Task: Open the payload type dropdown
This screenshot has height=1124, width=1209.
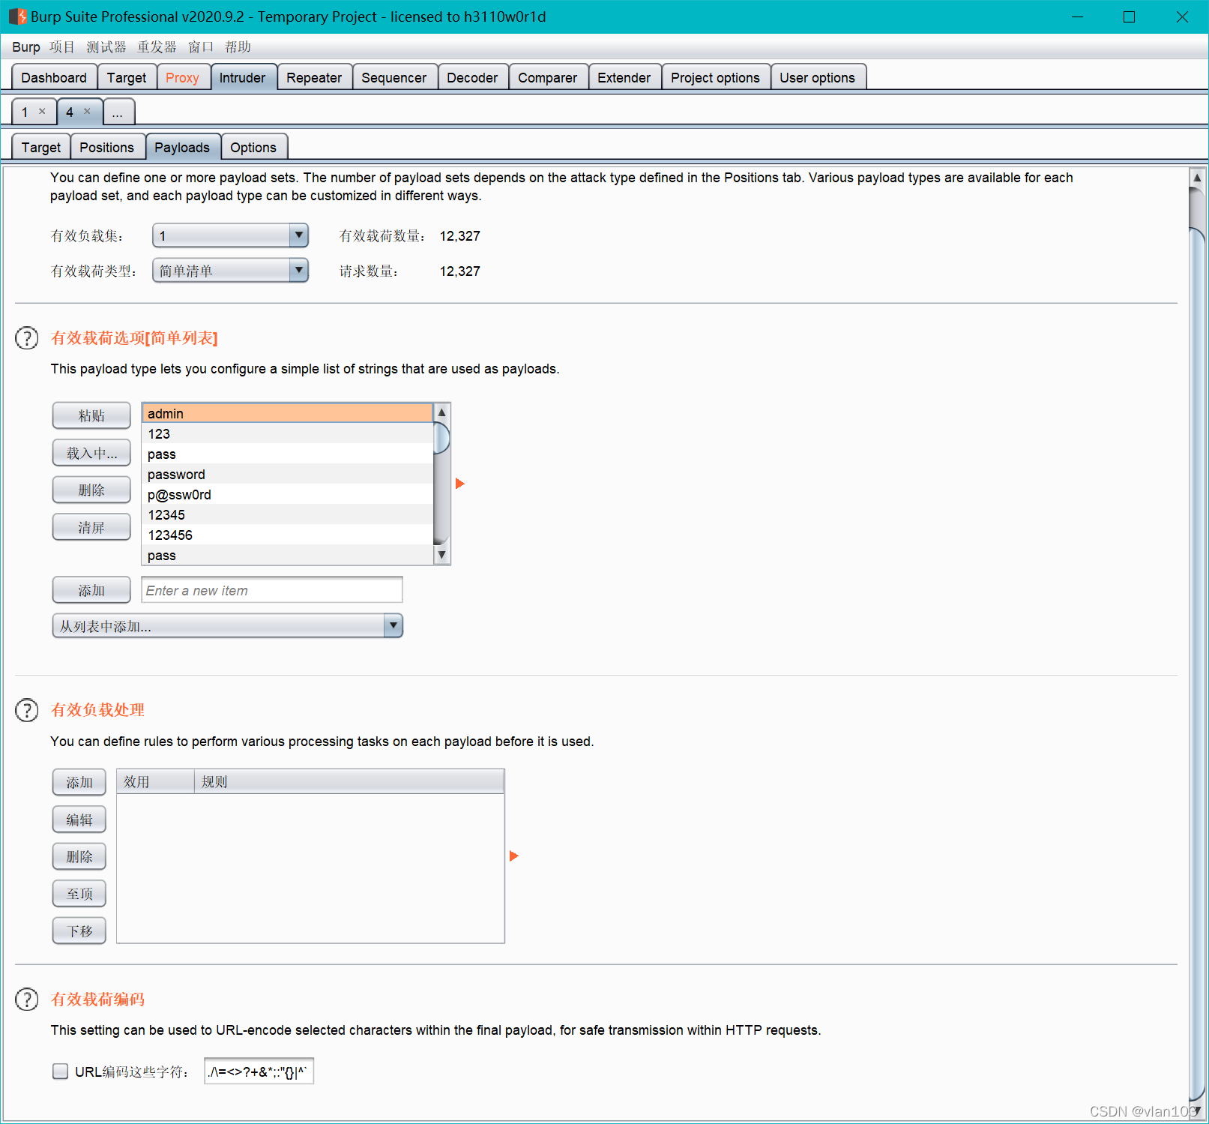Action: (230, 270)
